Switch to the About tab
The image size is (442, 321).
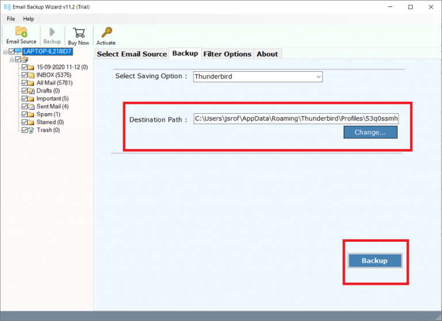[267, 54]
